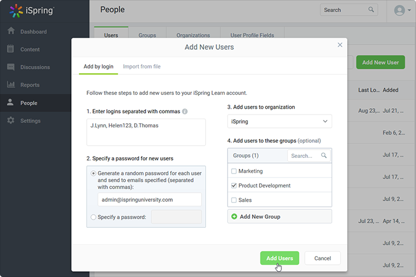Click the Feb 6 date cell
Viewport: 416px width, 277px height.
point(393,133)
